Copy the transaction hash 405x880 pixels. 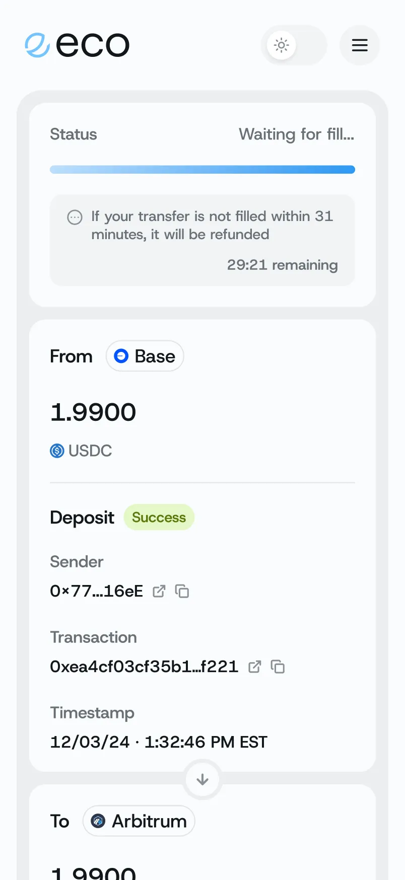[278, 667]
